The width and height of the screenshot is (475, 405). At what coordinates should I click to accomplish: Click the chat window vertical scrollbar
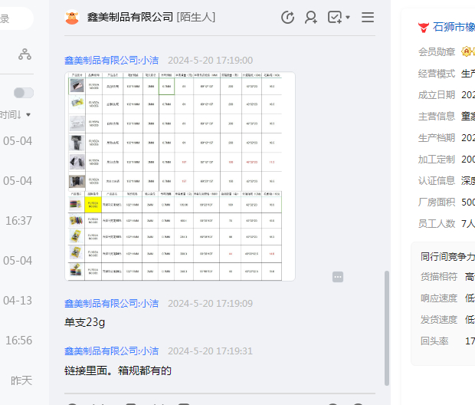pos(387,328)
